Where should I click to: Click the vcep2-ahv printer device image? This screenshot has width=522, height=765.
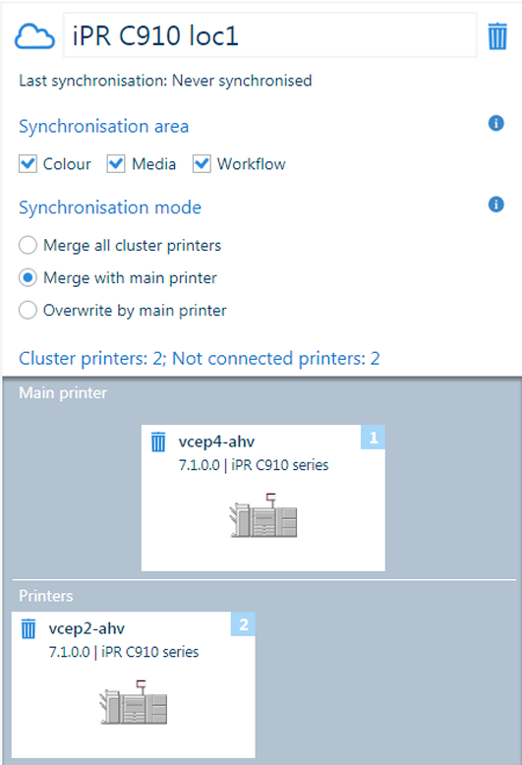point(133,702)
